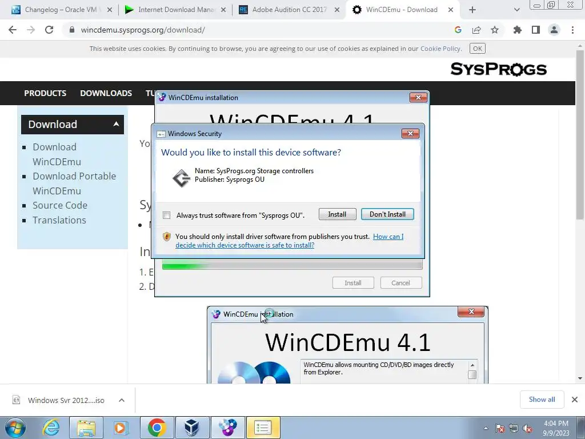
Task: Go back in Chrome
Action: (x=13, y=30)
